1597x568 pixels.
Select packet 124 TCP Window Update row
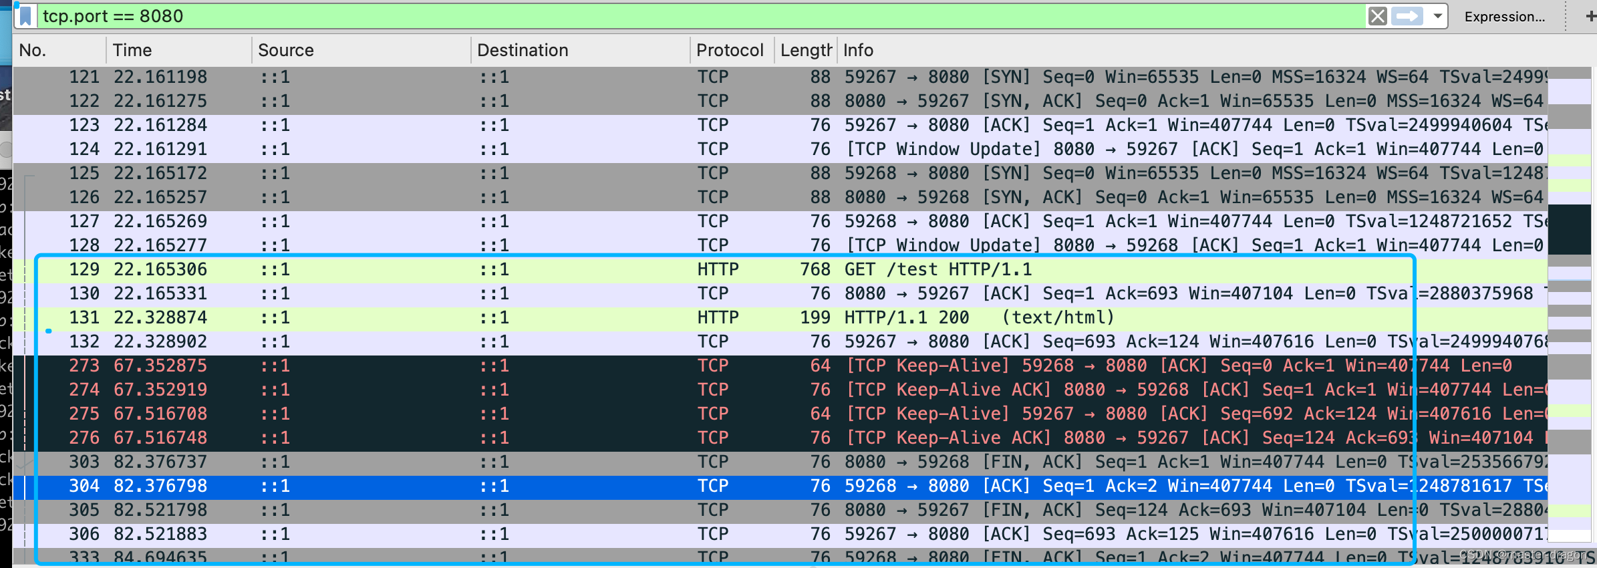[x=780, y=150]
